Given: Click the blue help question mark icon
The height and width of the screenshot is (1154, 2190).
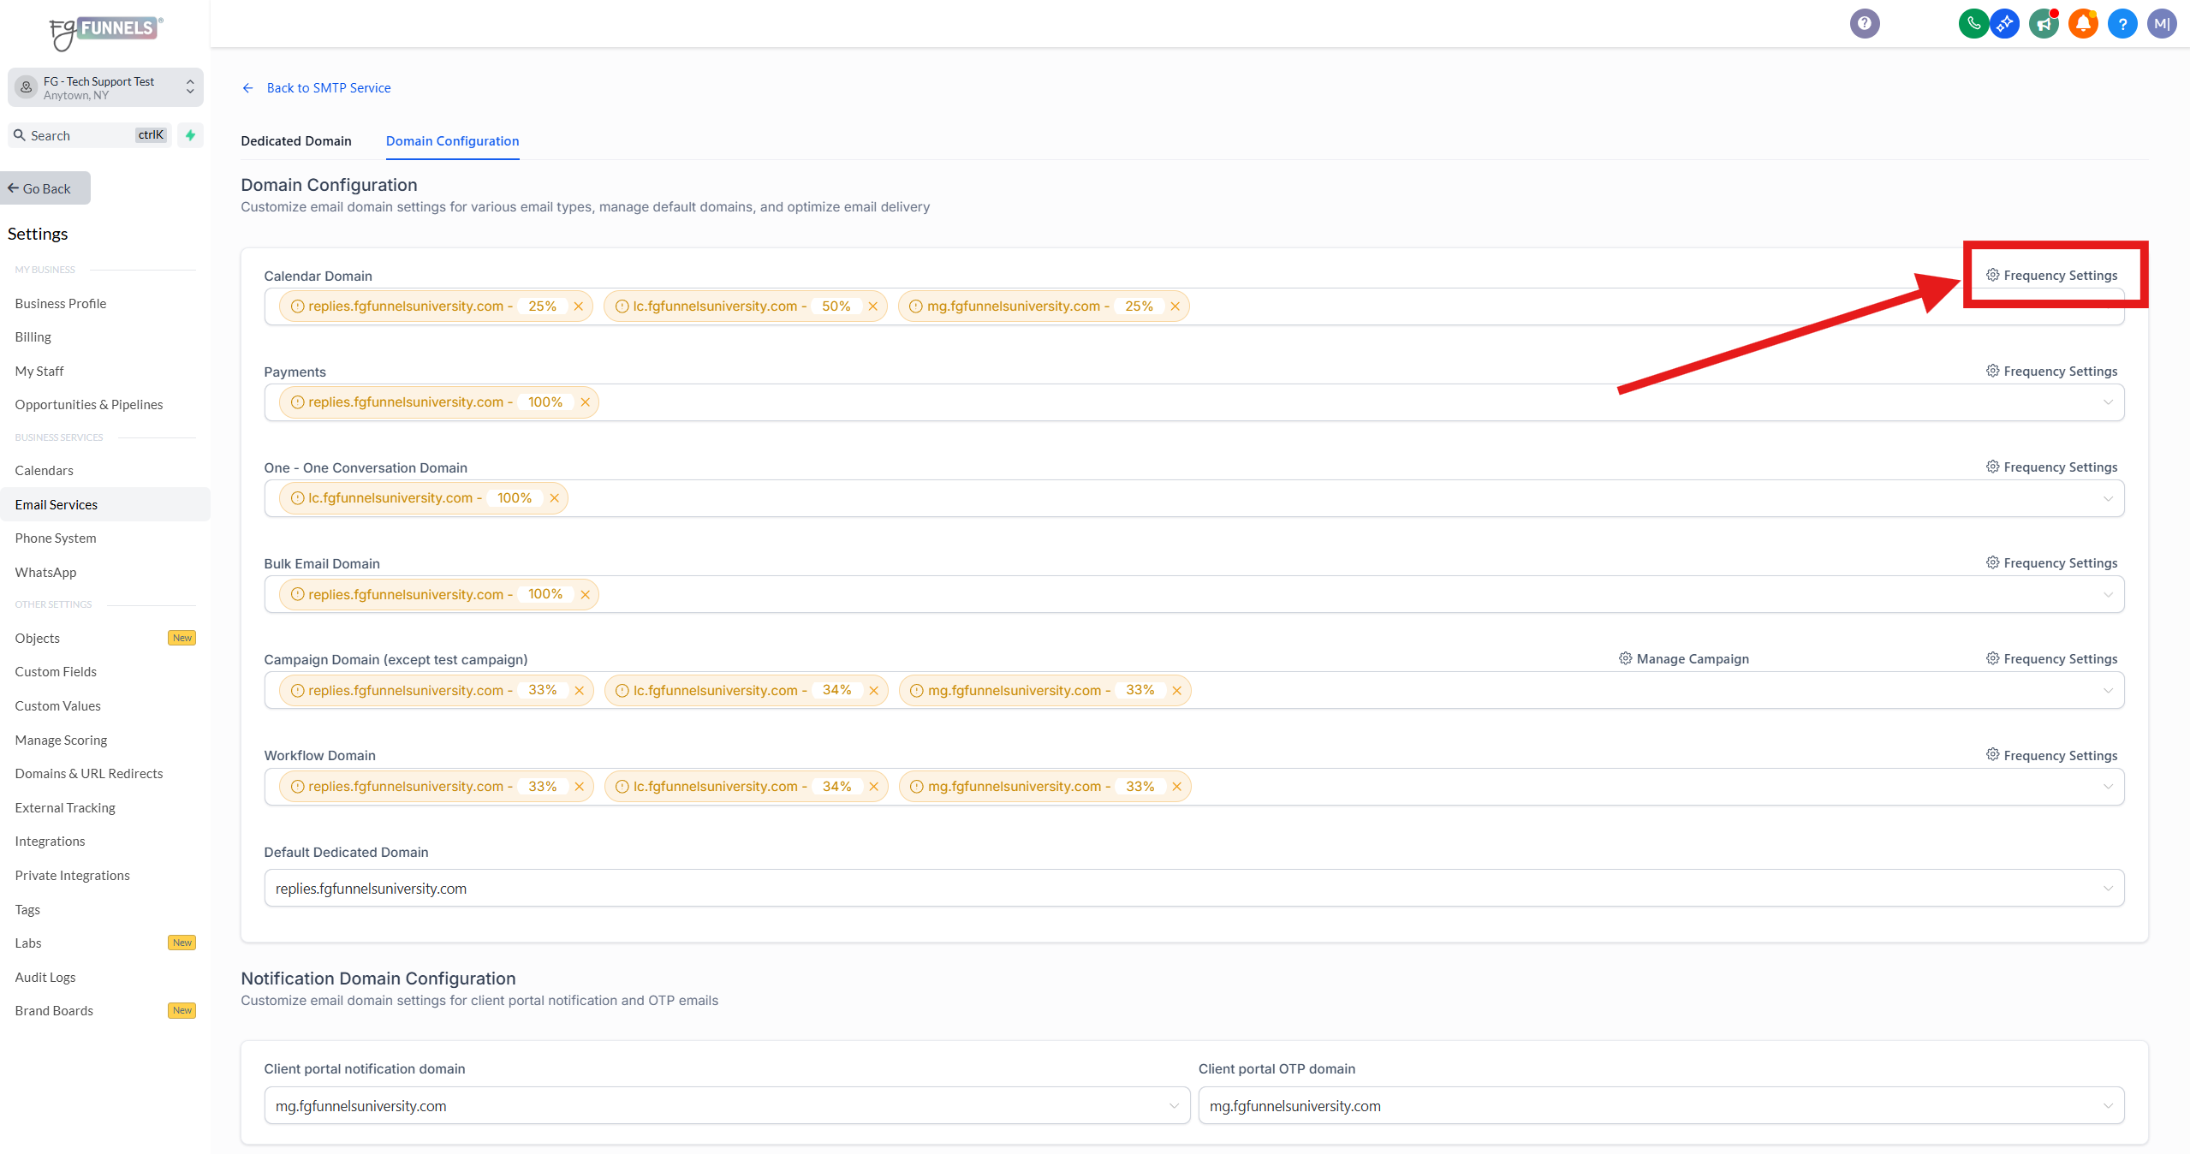Looking at the screenshot, I should click(2122, 23).
